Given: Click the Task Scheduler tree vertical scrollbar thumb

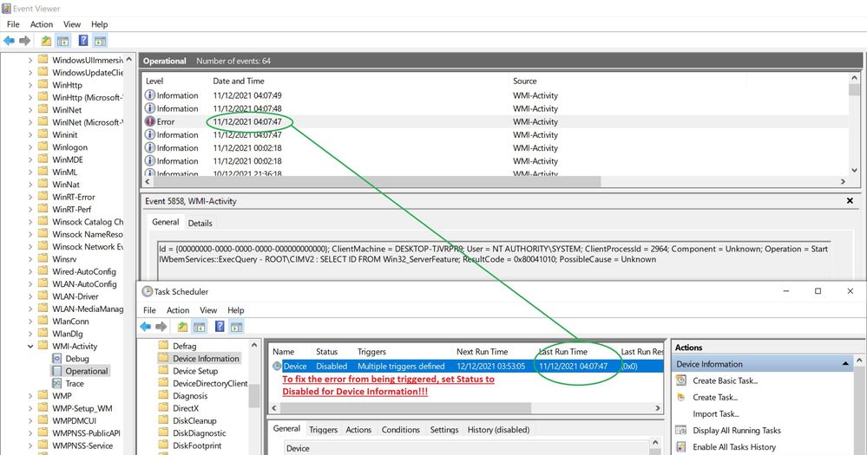Looking at the screenshot, I should [x=253, y=395].
